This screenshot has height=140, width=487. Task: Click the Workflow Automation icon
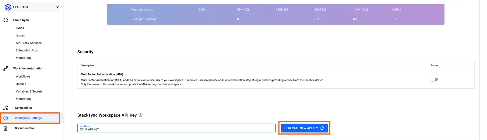(x=5, y=68)
